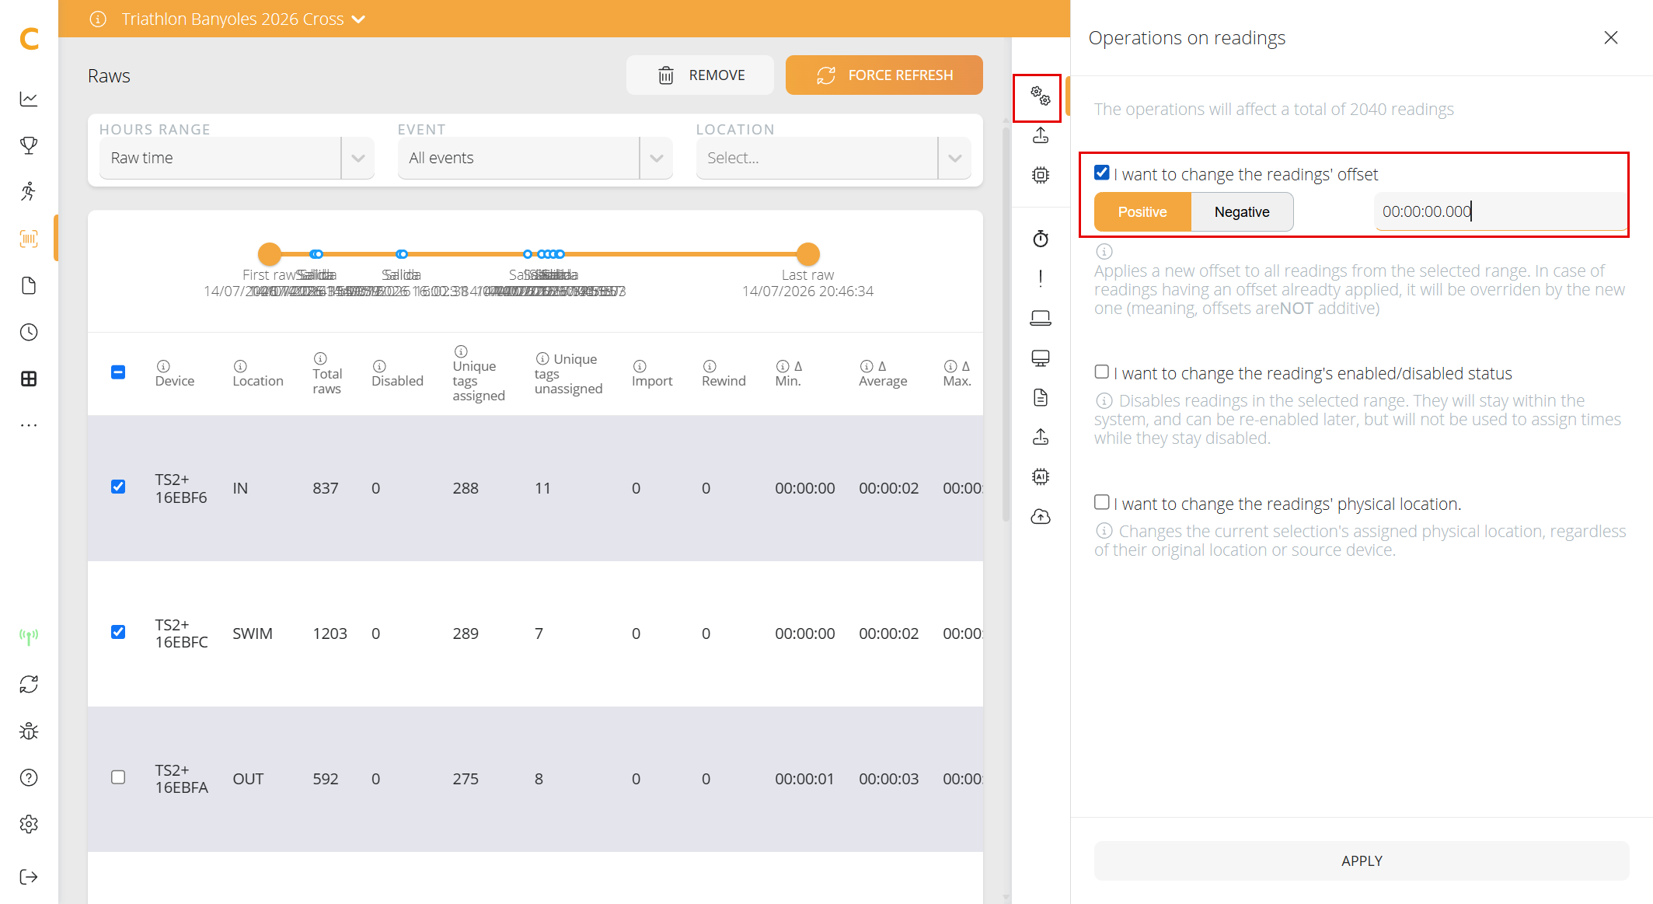Open the analytics chart icon in sidebar
1653x904 pixels.
(29, 99)
